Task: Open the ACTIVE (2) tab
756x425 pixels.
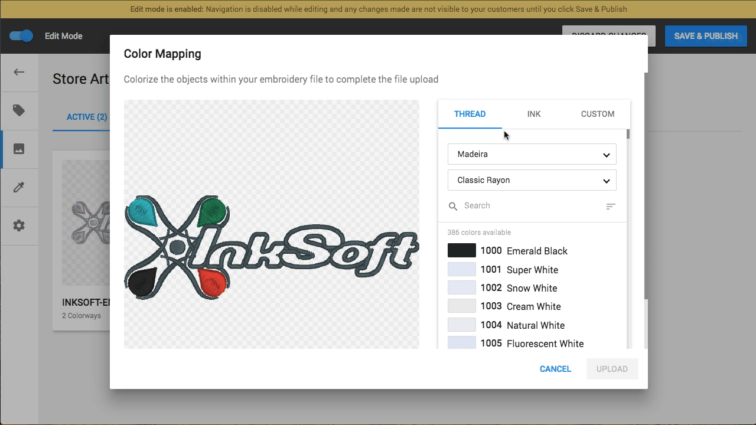Action: pos(87,117)
